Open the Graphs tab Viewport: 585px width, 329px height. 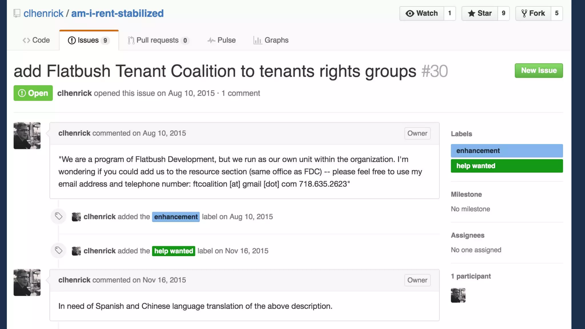pyautogui.click(x=271, y=40)
